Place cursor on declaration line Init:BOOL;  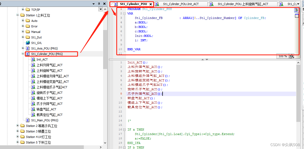[x=144, y=36]
